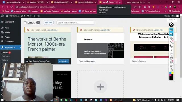The height and width of the screenshot is (102, 182).
Task: Open the Customize submenu item
Action: point(6,56)
